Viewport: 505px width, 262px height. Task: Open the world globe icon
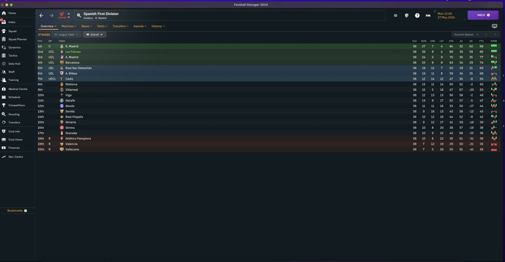[x=407, y=15]
